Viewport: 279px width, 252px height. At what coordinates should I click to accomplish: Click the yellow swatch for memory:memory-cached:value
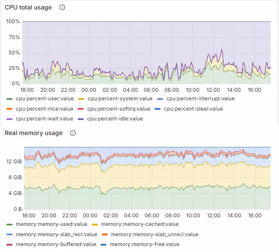tap(95, 224)
